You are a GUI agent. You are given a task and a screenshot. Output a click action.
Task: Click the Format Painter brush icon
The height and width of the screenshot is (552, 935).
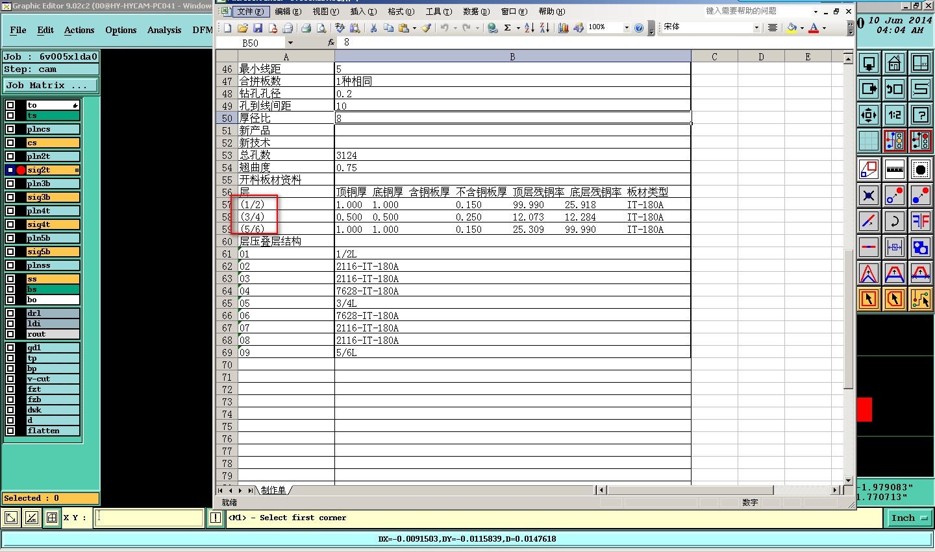(x=426, y=28)
